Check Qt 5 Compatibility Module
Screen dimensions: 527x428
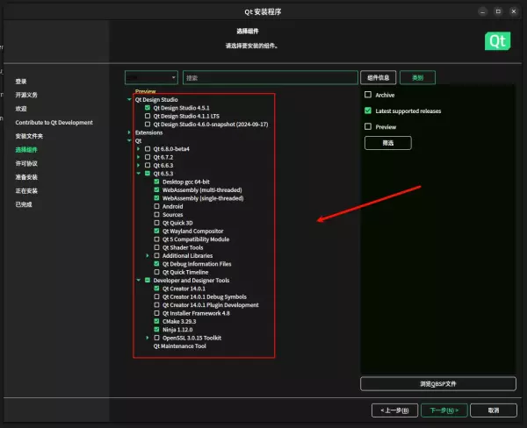point(156,239)
